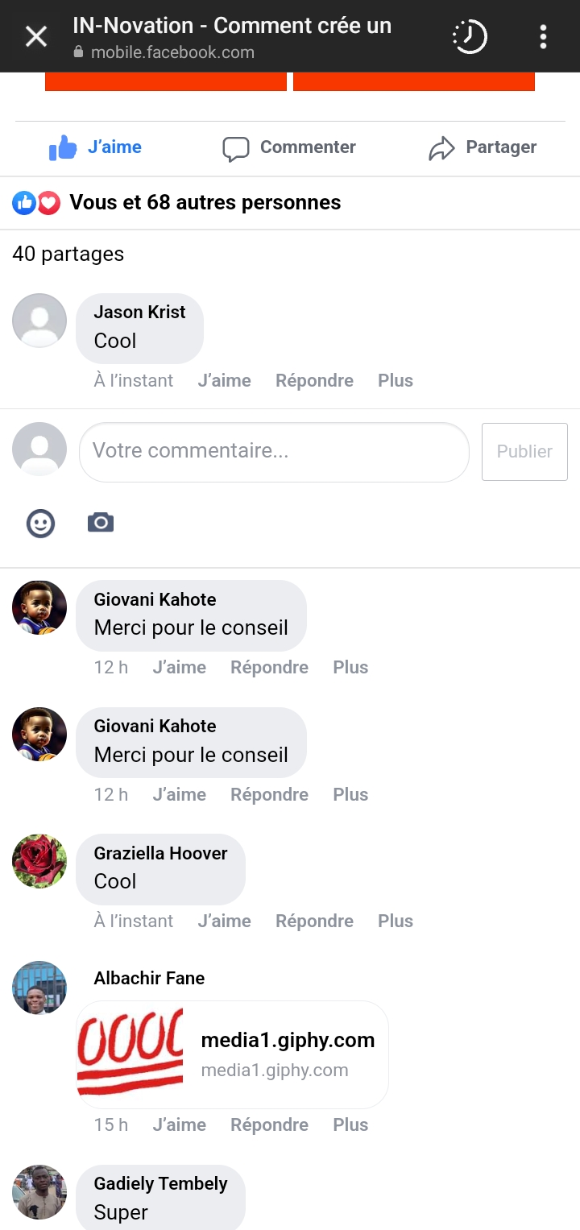
Task: Close the in-app browser tab
Action: tap(36, 36)
